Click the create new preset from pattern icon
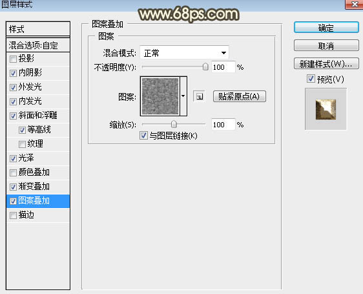Viewport: 363px width, 294px height. click(x=199, y=96)
